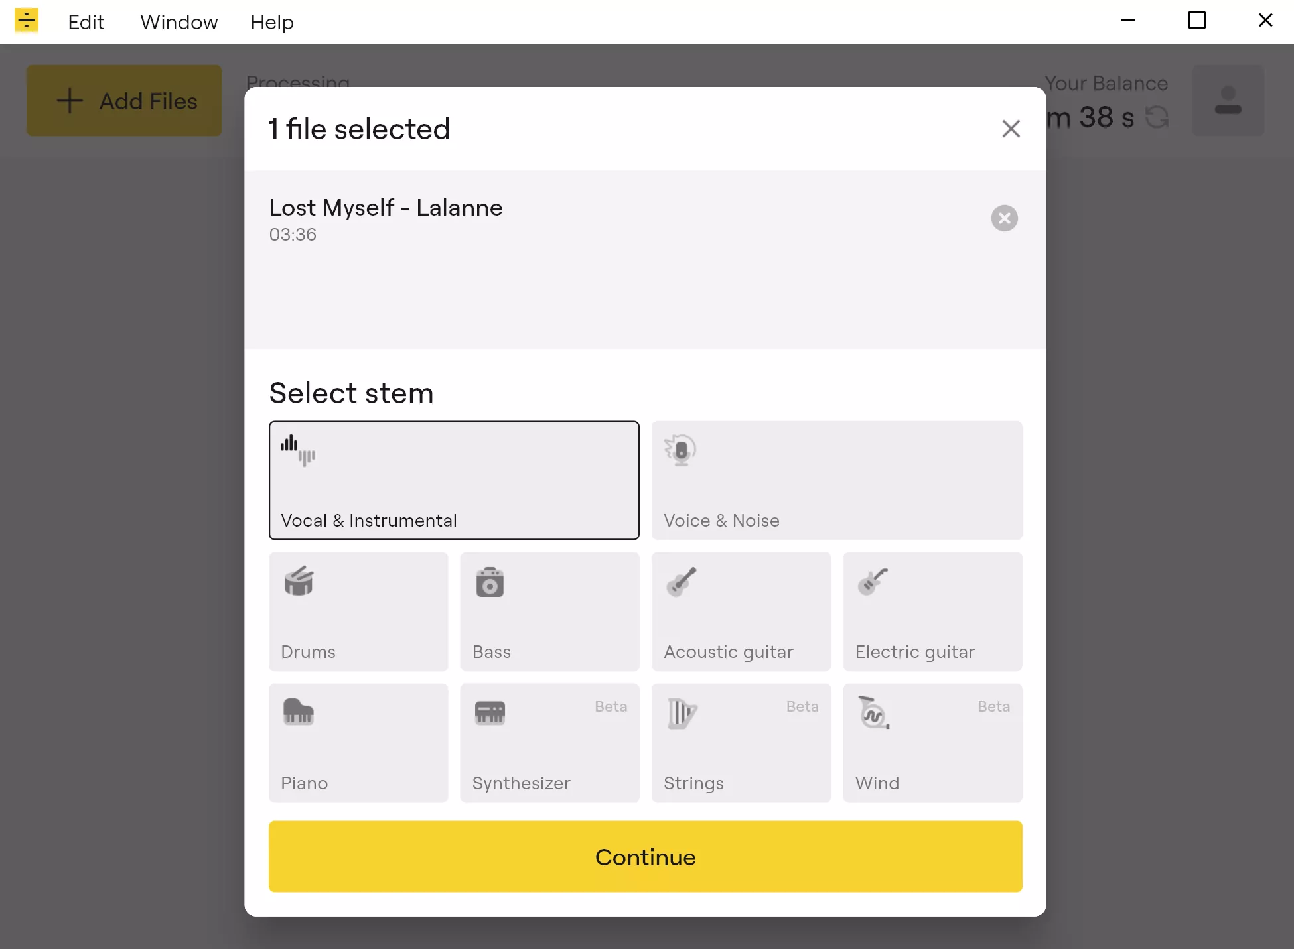Select the Voice & Noise stem option
1294x949 pixels.
click(x=837, y=480)
